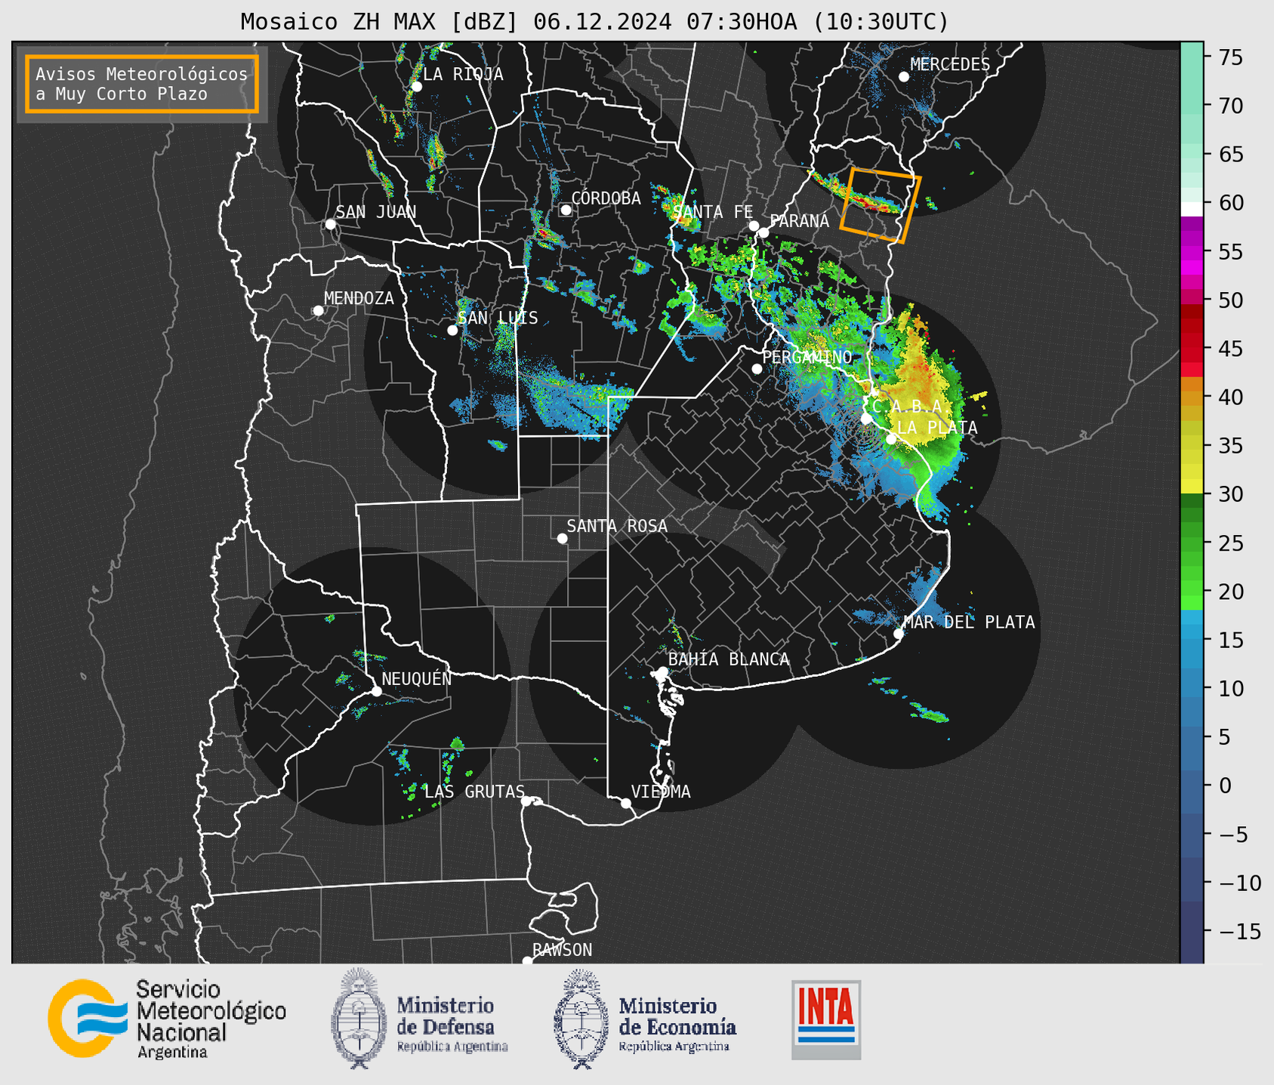Click the Mosaico ZH MAX title text
1274x1085 pixels.
594,21
